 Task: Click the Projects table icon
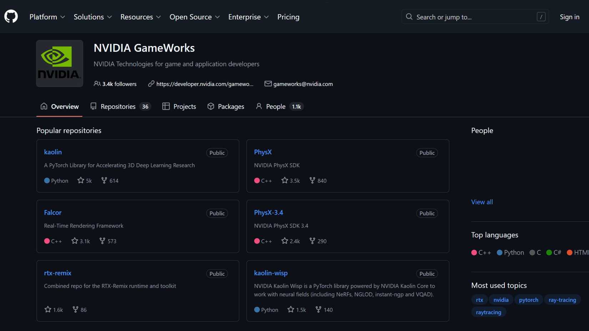pyautogui.click(x=166, y=106)
